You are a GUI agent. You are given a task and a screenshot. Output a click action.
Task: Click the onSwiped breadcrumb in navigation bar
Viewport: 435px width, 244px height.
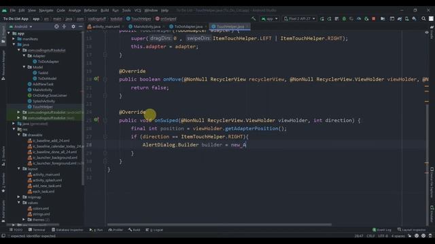pyautogui.click(x=166, y=19)
